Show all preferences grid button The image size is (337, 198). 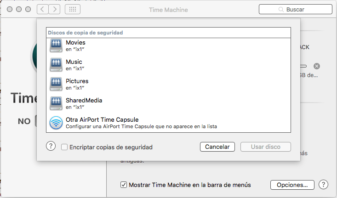(x=73, y=9)
